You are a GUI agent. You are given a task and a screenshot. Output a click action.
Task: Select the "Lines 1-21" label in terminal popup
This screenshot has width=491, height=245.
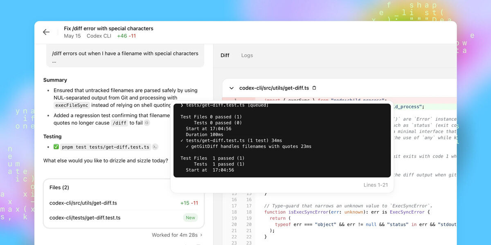pos(376,185)
